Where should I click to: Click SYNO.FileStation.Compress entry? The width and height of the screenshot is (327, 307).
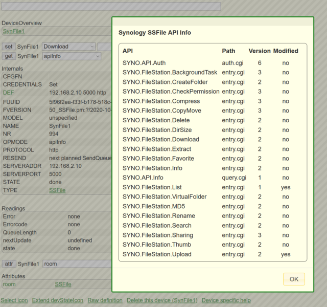click(161, 101)
